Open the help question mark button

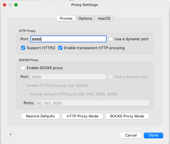[10, 135]
